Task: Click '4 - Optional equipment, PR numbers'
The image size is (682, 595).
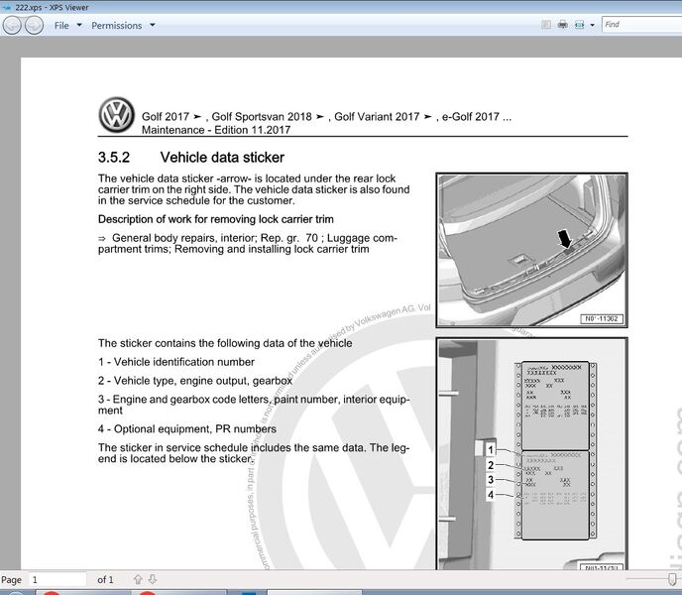Action: click(187, 428)
